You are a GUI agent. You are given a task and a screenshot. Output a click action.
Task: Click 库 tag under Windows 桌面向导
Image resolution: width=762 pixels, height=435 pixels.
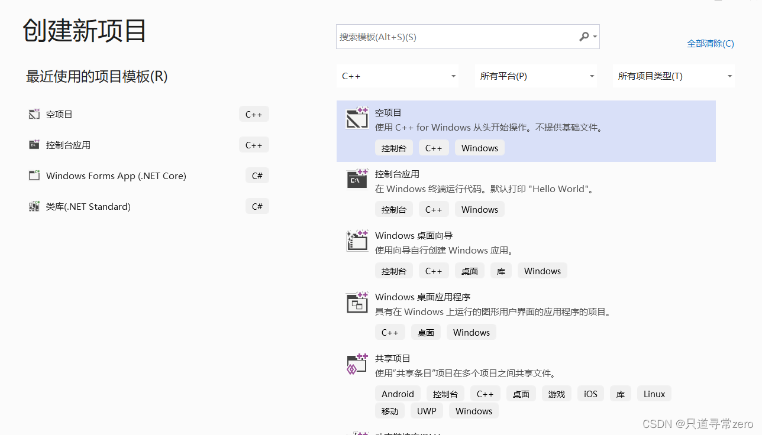click(x=501, y=271)
